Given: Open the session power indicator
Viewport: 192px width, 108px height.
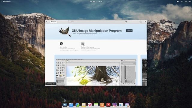Looking at the screenshot, I should tap(190, 1).
